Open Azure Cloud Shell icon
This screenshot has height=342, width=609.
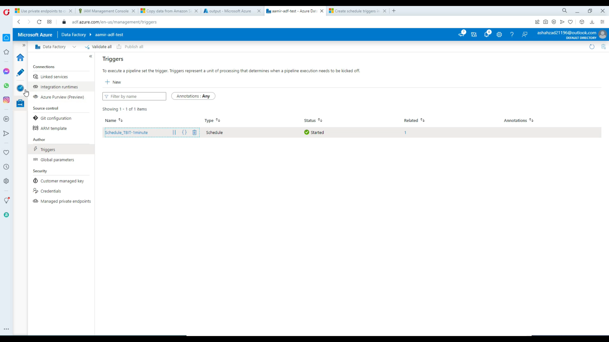[462, 34]
